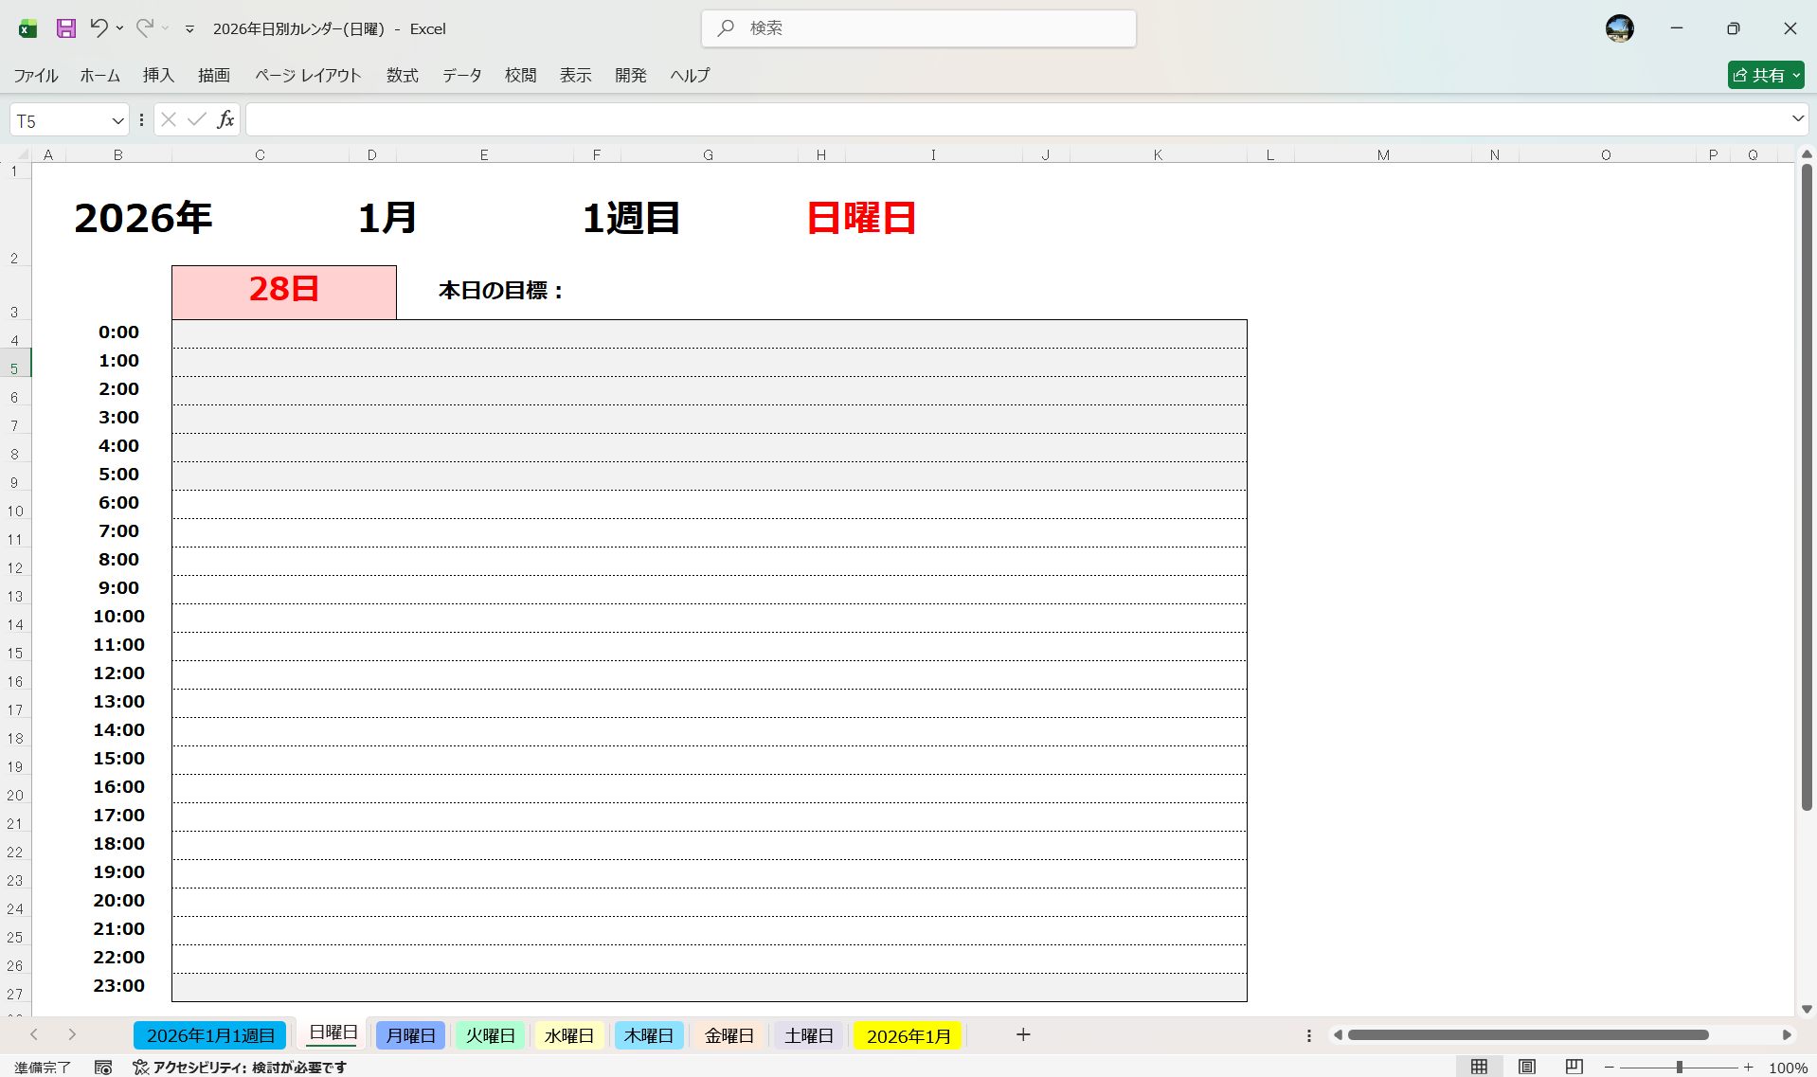The height and width of the screenshot is (1077, 1817).
Task: Click the Undo arrow icon
Action: [99, 28]
